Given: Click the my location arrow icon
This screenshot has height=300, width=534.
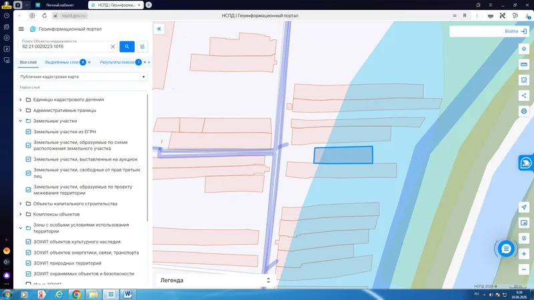Looking at the screenshot, I should 524,207.
